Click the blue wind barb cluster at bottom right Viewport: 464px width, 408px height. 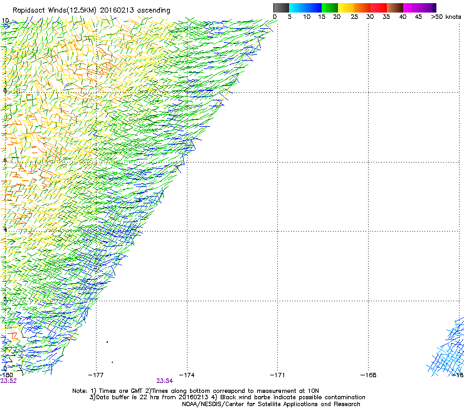(x=446, y=348)
